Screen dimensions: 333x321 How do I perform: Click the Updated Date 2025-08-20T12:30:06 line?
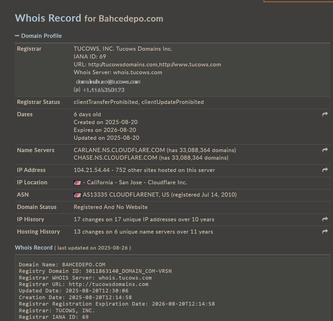(x=74, y=291)
